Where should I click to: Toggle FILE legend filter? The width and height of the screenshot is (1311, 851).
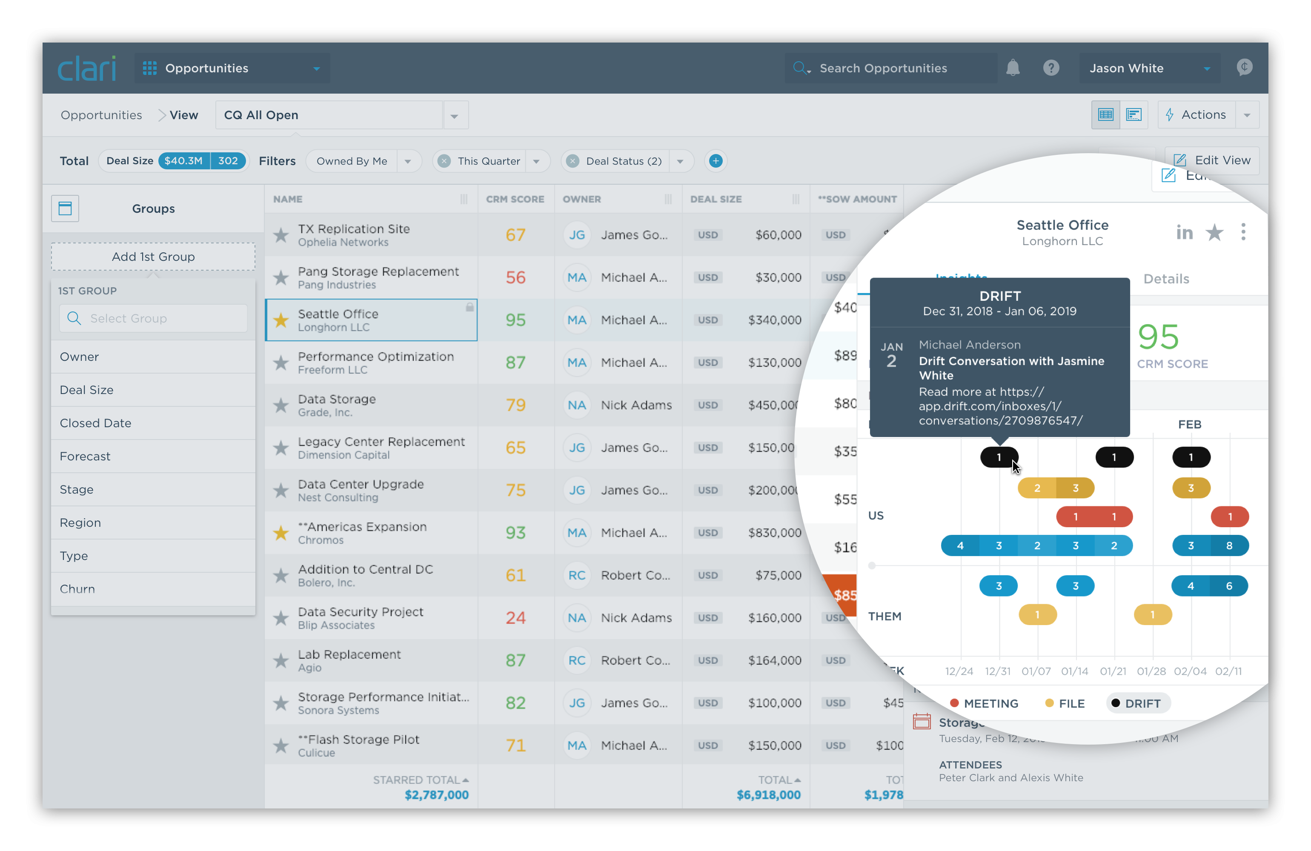tap(1065, 703)
